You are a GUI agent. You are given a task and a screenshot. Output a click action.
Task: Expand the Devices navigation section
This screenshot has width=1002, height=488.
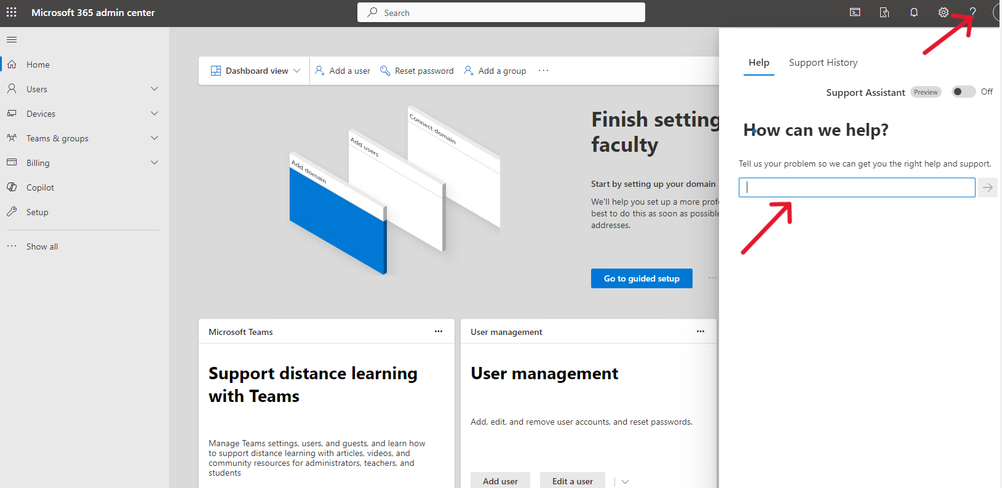coord(154,114)
